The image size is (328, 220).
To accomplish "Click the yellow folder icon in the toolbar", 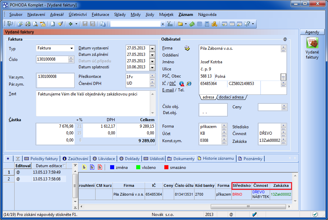I will pyautogui.click(x=180, y=24).
